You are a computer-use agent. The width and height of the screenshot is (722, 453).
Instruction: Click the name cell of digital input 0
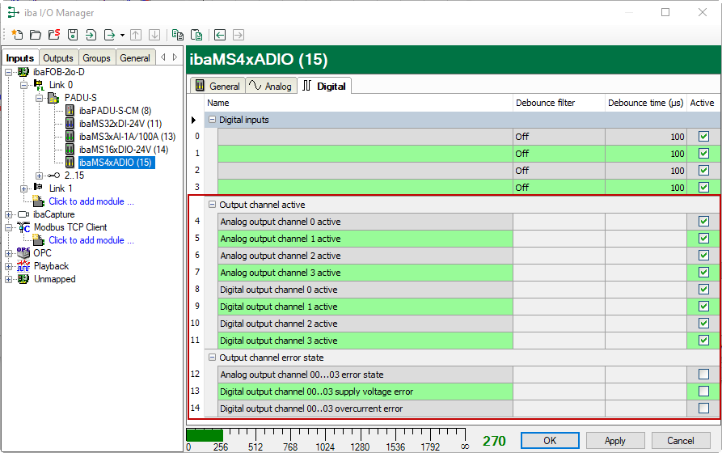click(365, 137)
